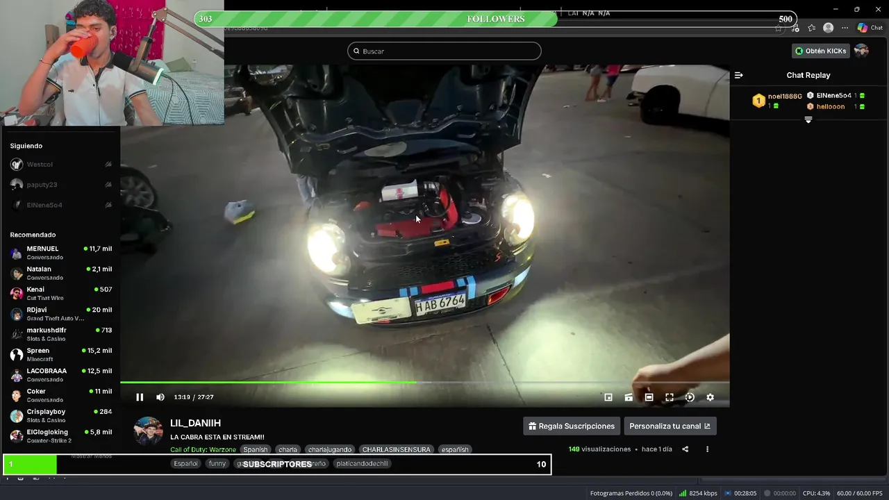The height and width of the screenshot is (500, 889).
Task: Open user profile avatar menu
Action: (x=861, y=51)
